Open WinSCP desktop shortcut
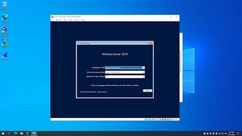 5,43
